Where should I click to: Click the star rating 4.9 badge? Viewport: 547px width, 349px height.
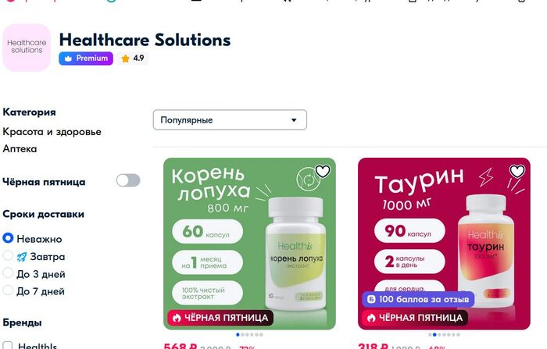(x=133, y=59)
